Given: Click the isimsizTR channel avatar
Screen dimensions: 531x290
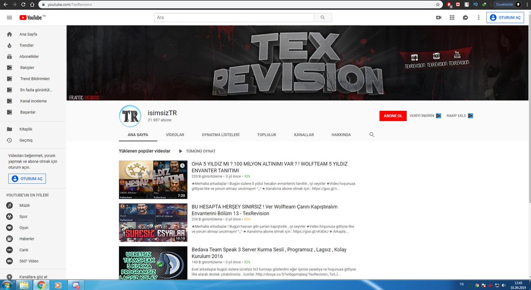Looking at the screenshot, I should 130,116.
